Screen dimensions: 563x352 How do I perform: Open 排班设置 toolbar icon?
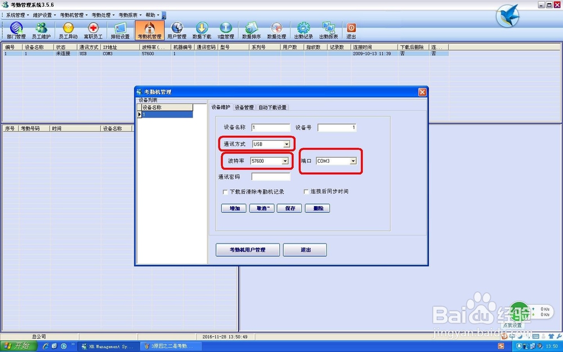tap(120, 30)
